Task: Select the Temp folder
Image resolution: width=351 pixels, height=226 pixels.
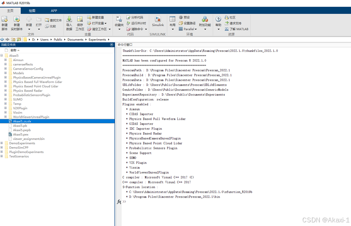Action: (x=17, y=104)
